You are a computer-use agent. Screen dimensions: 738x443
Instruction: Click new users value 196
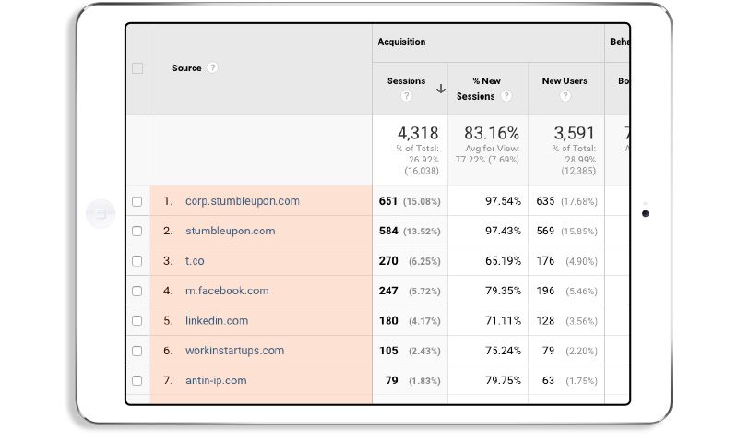click(x=545, y=291)
